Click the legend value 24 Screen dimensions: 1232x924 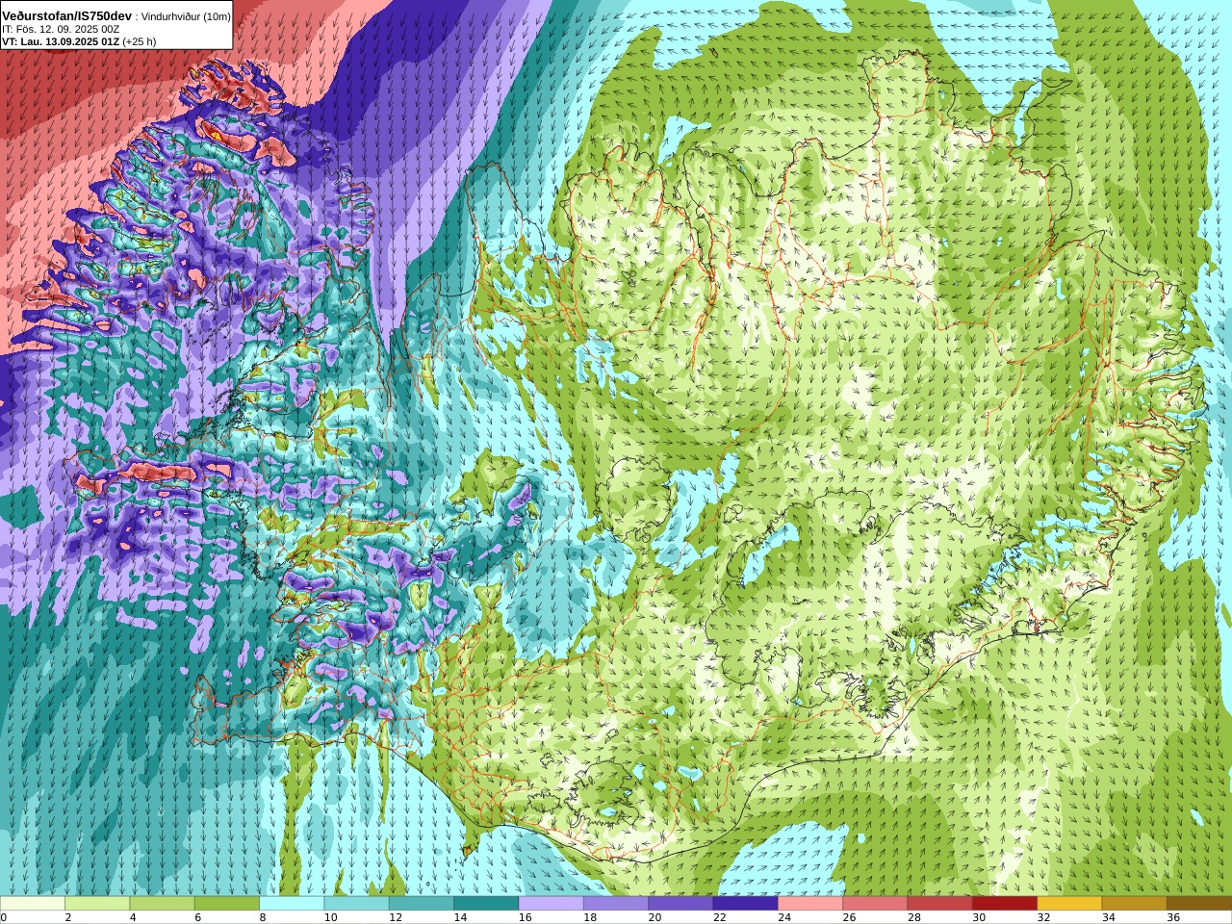[x=784, y=917]
